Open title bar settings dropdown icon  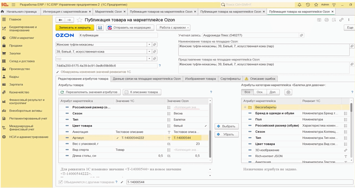[334, 4]
